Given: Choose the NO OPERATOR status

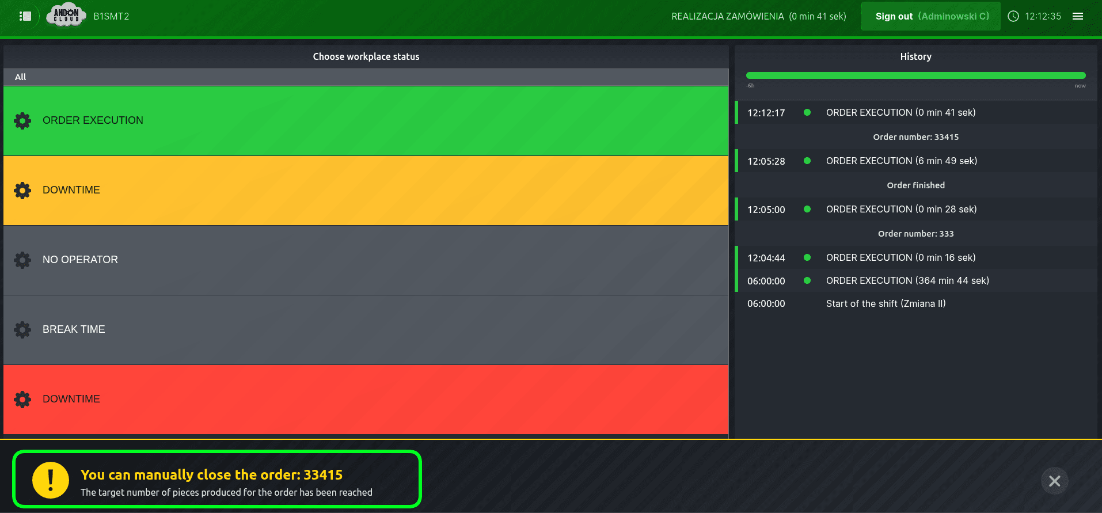Looking at the screenshot, I should click(366, 260).
